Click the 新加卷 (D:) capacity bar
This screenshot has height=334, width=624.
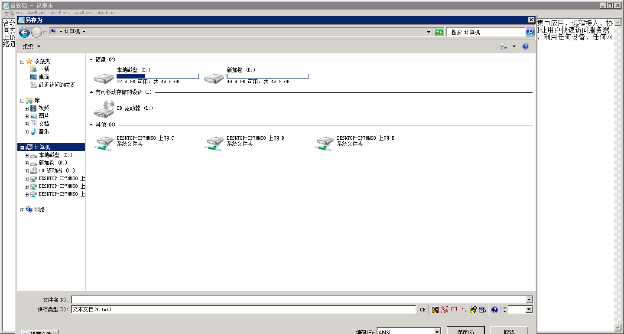point(268,76)
